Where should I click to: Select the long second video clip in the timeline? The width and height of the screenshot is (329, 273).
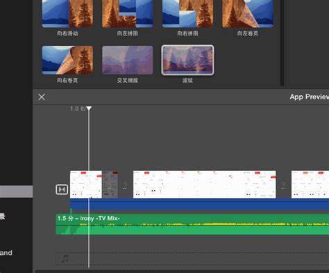[x=205, y=184]
